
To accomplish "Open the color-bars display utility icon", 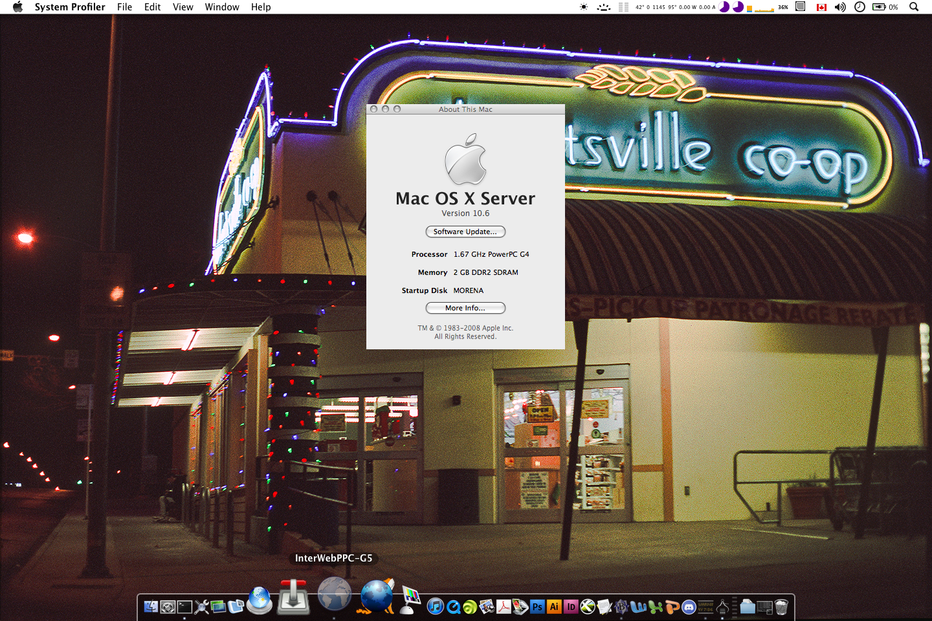I will tap(410, 600).
